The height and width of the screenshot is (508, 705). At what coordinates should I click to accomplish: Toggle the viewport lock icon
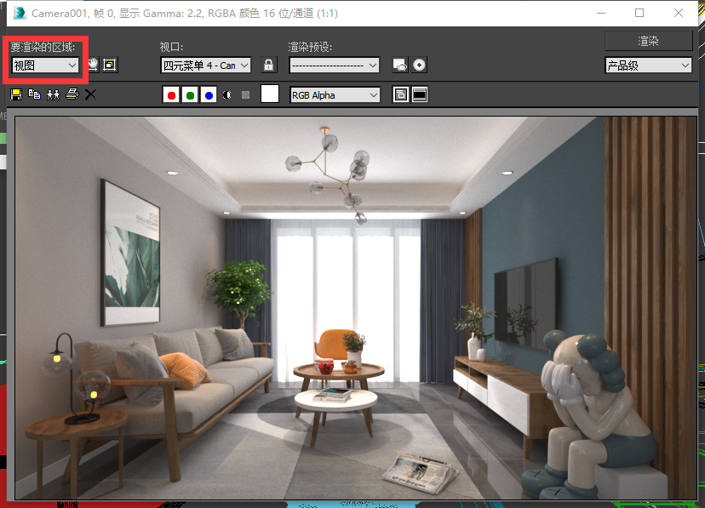(269, 65)
